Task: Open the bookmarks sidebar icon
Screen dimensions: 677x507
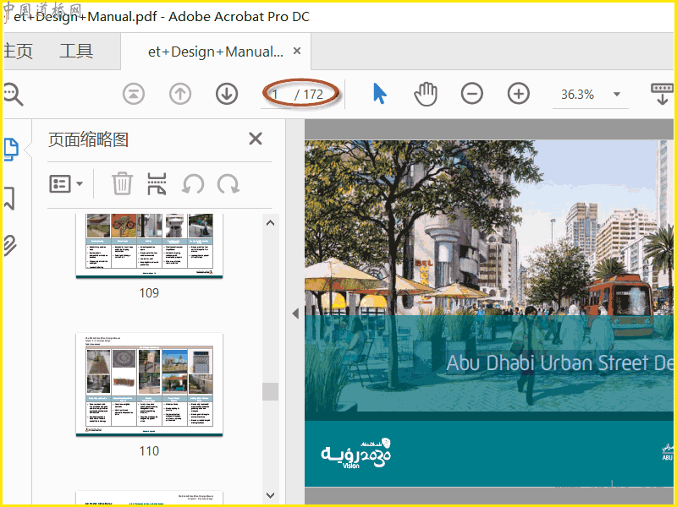Action: click(9, 199)
